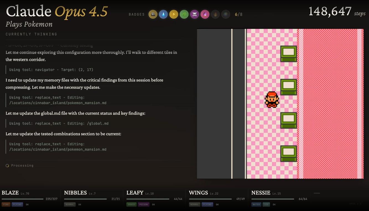369x211 pixels.
Task: Click LEAFY's Lv.18 label
Action: click(149, 194)
